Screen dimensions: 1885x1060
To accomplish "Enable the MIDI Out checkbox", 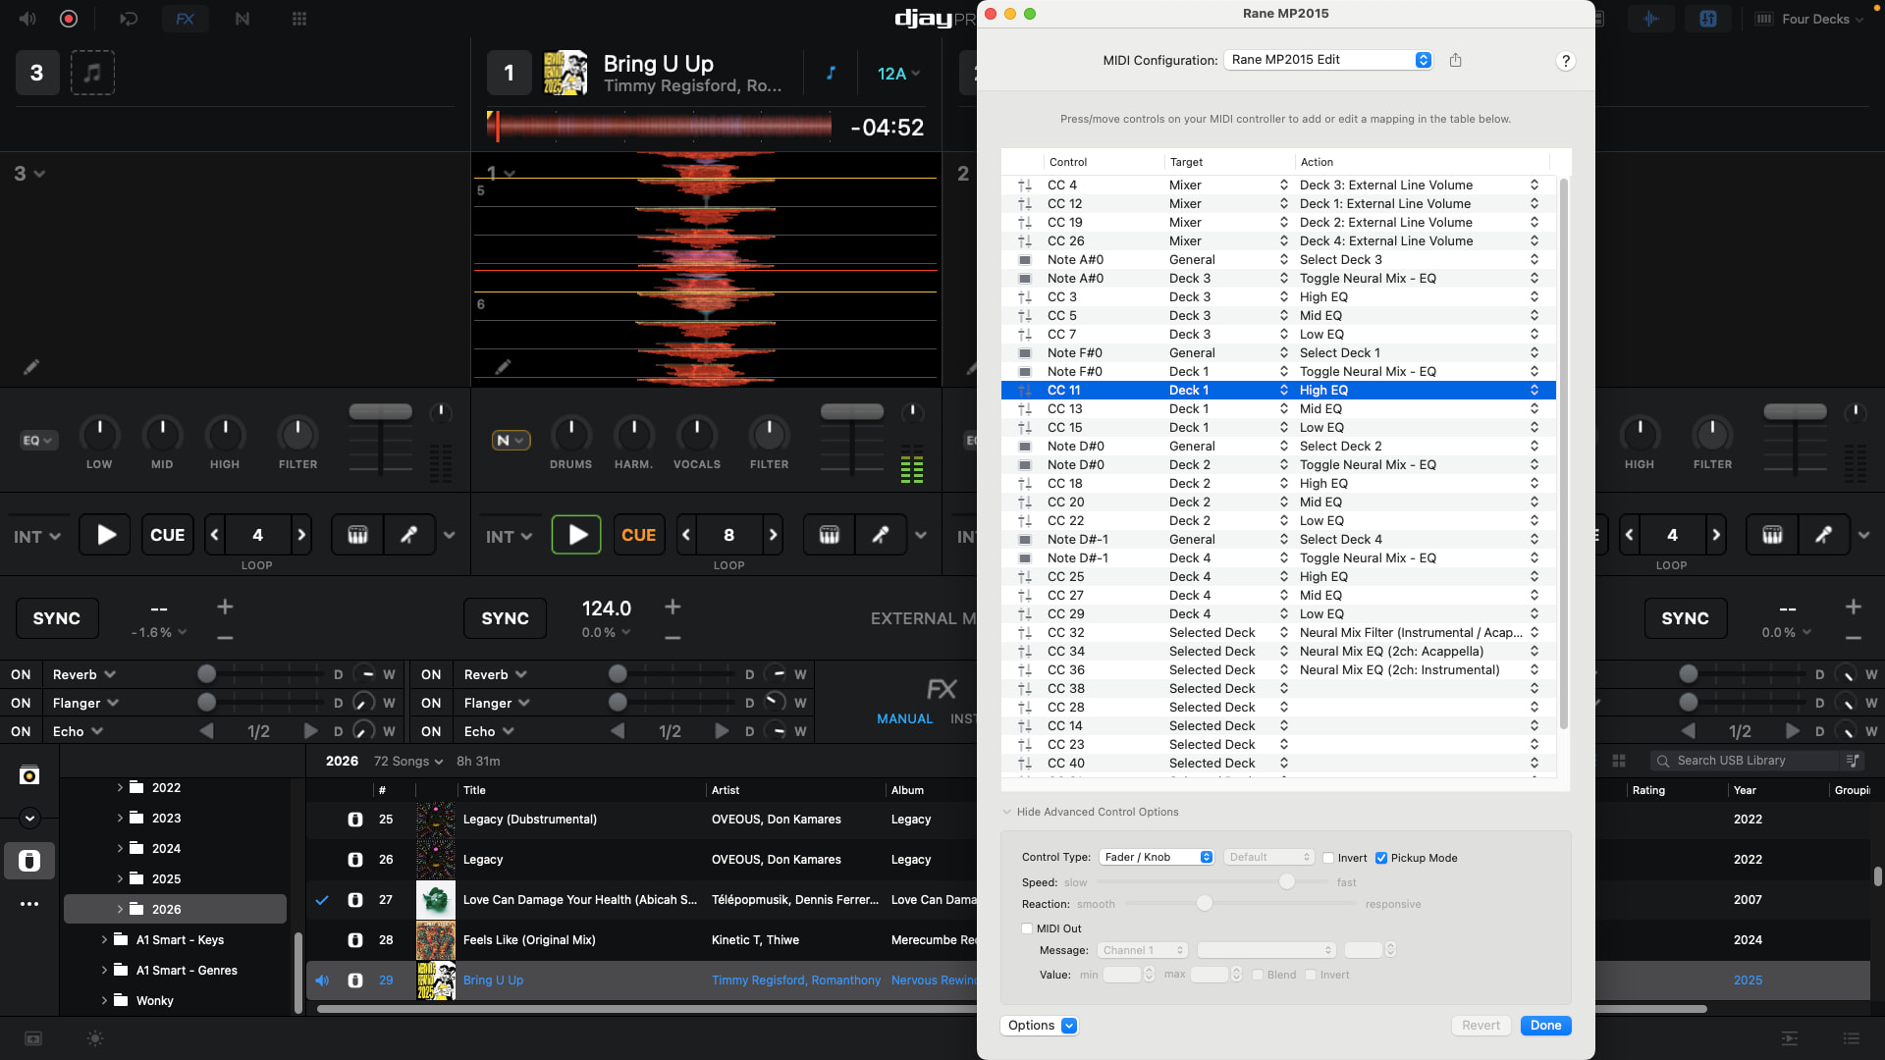I will [x=1027, y=928].
